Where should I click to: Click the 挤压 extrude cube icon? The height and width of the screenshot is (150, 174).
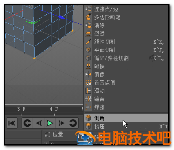[x=88, y=126]
